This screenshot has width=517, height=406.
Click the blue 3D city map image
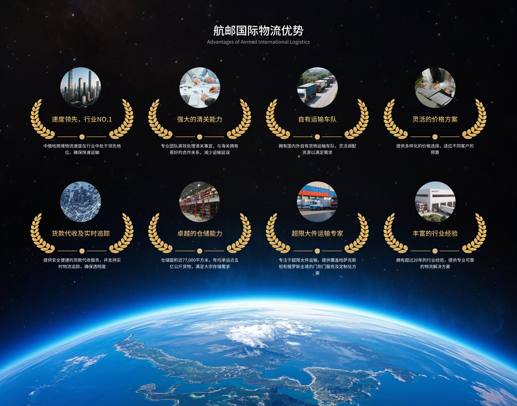tap(81, 202)
